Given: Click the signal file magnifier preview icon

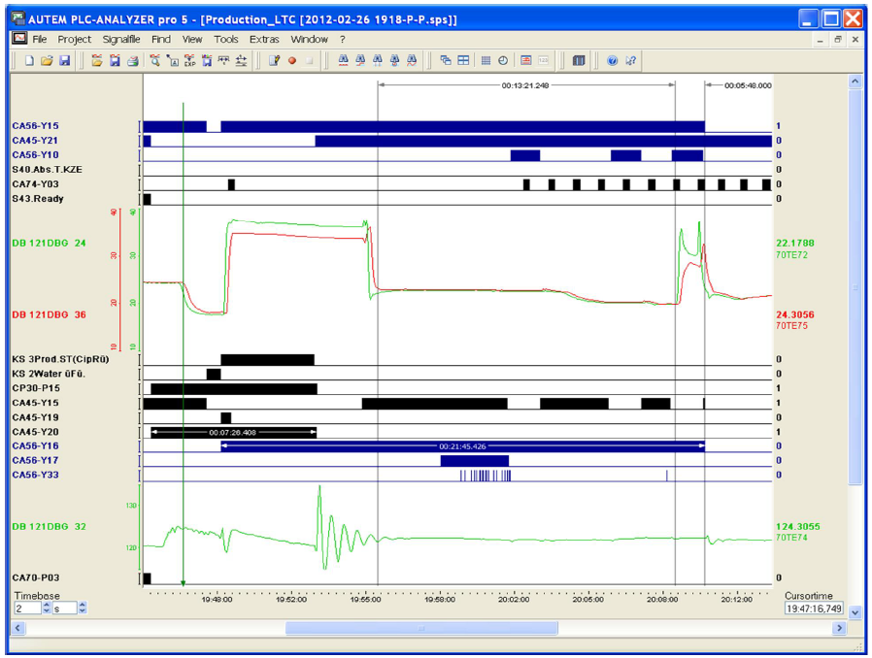Looking at the screenshot, I should (155, 60).
